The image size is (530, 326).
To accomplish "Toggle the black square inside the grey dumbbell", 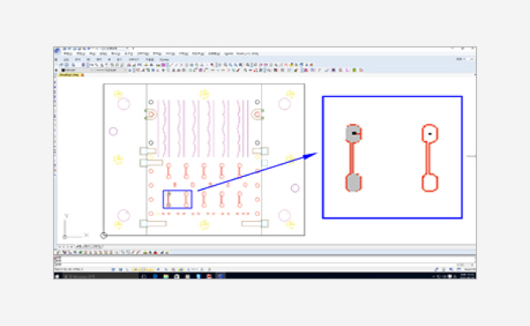I will coord(355,132).
